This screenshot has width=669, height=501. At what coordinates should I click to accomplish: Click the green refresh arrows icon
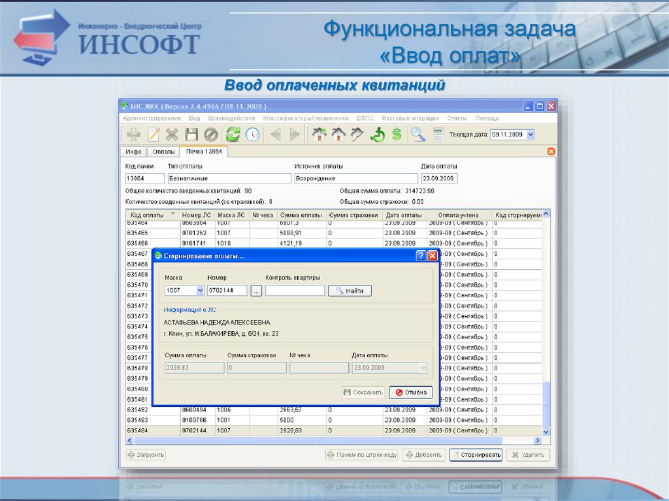coord(233,135)
